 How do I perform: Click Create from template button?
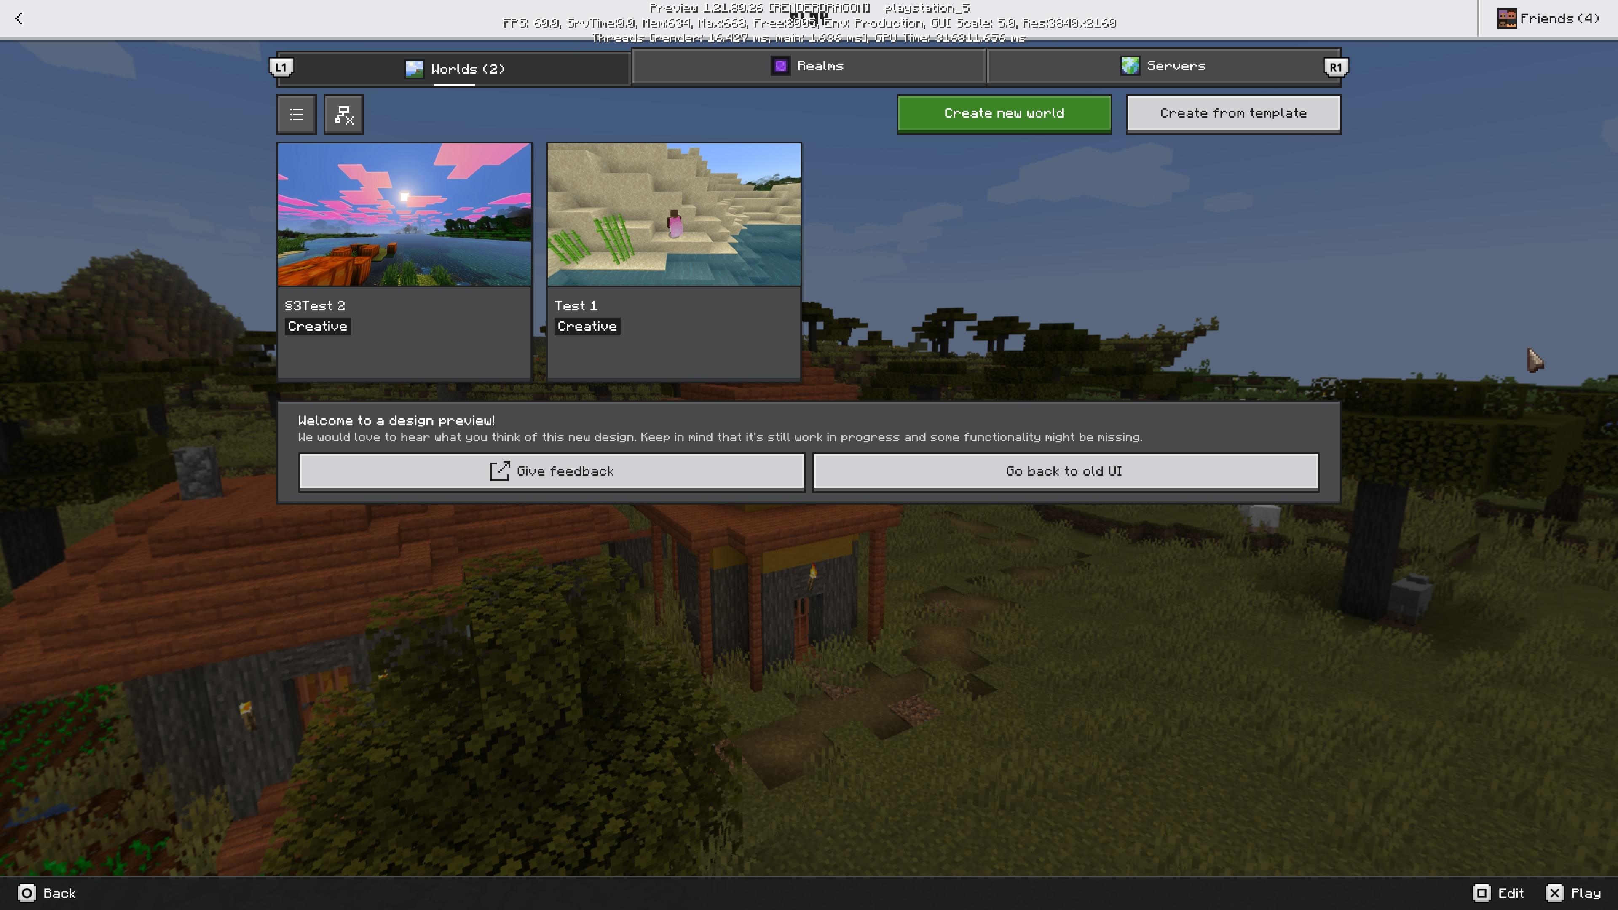click(x=1232, y=114)
